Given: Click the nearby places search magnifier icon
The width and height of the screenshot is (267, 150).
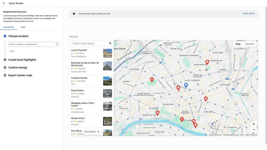Looking at the screenshot, I should click(x=110, y=44).
